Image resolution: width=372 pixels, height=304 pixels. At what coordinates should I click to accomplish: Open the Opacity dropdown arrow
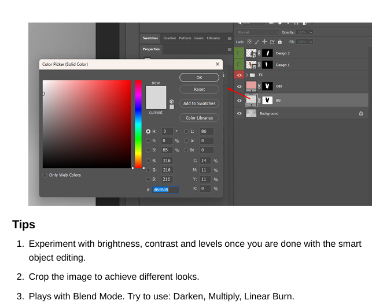tap(311, 32)
